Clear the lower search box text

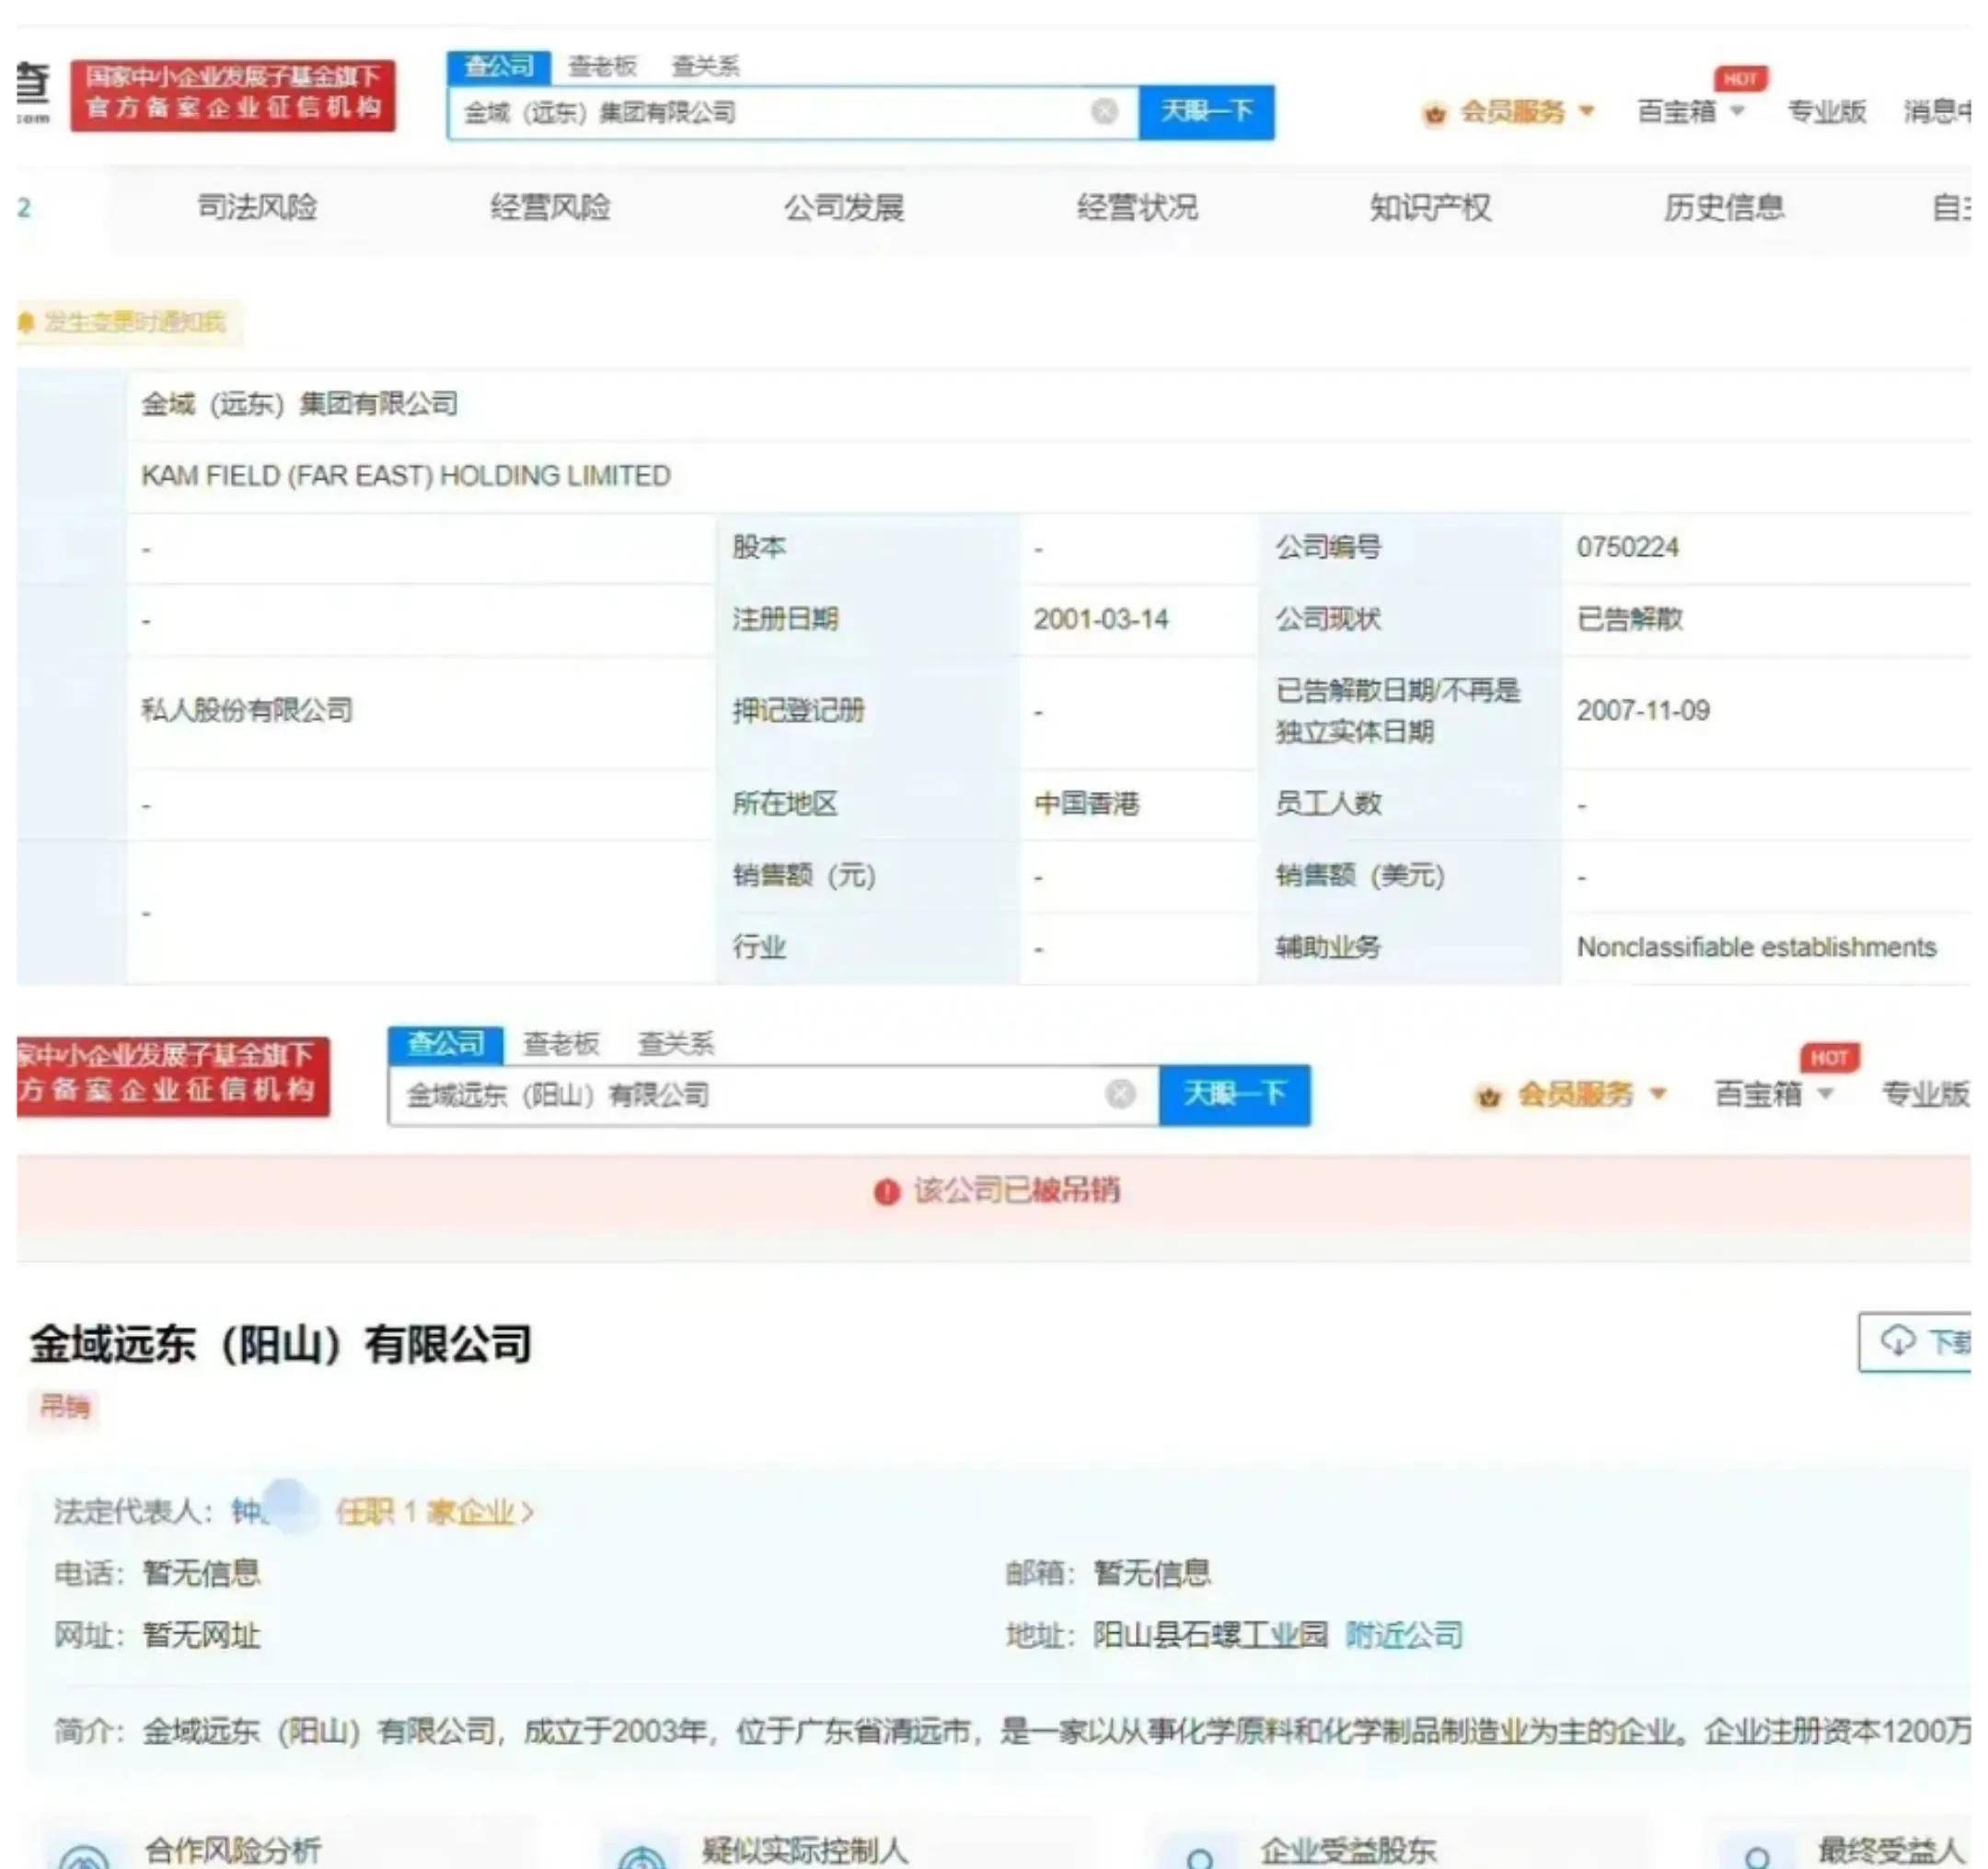click(1119, 1094)
